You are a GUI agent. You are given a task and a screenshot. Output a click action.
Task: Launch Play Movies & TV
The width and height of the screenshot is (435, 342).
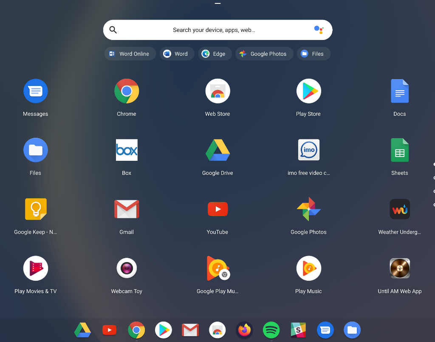(x=36, y=268)
